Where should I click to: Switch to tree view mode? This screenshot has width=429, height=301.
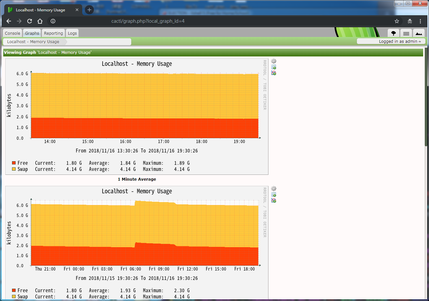[394, 33]
